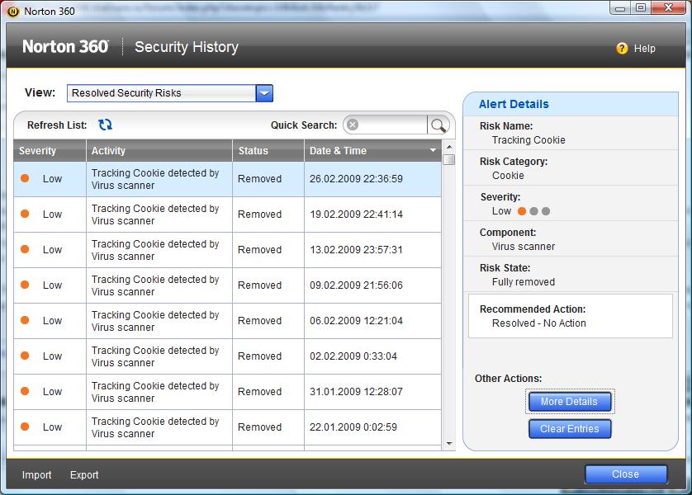Open Help via the question mark icon
Viewport: 692px width, 495px height.
622,48
